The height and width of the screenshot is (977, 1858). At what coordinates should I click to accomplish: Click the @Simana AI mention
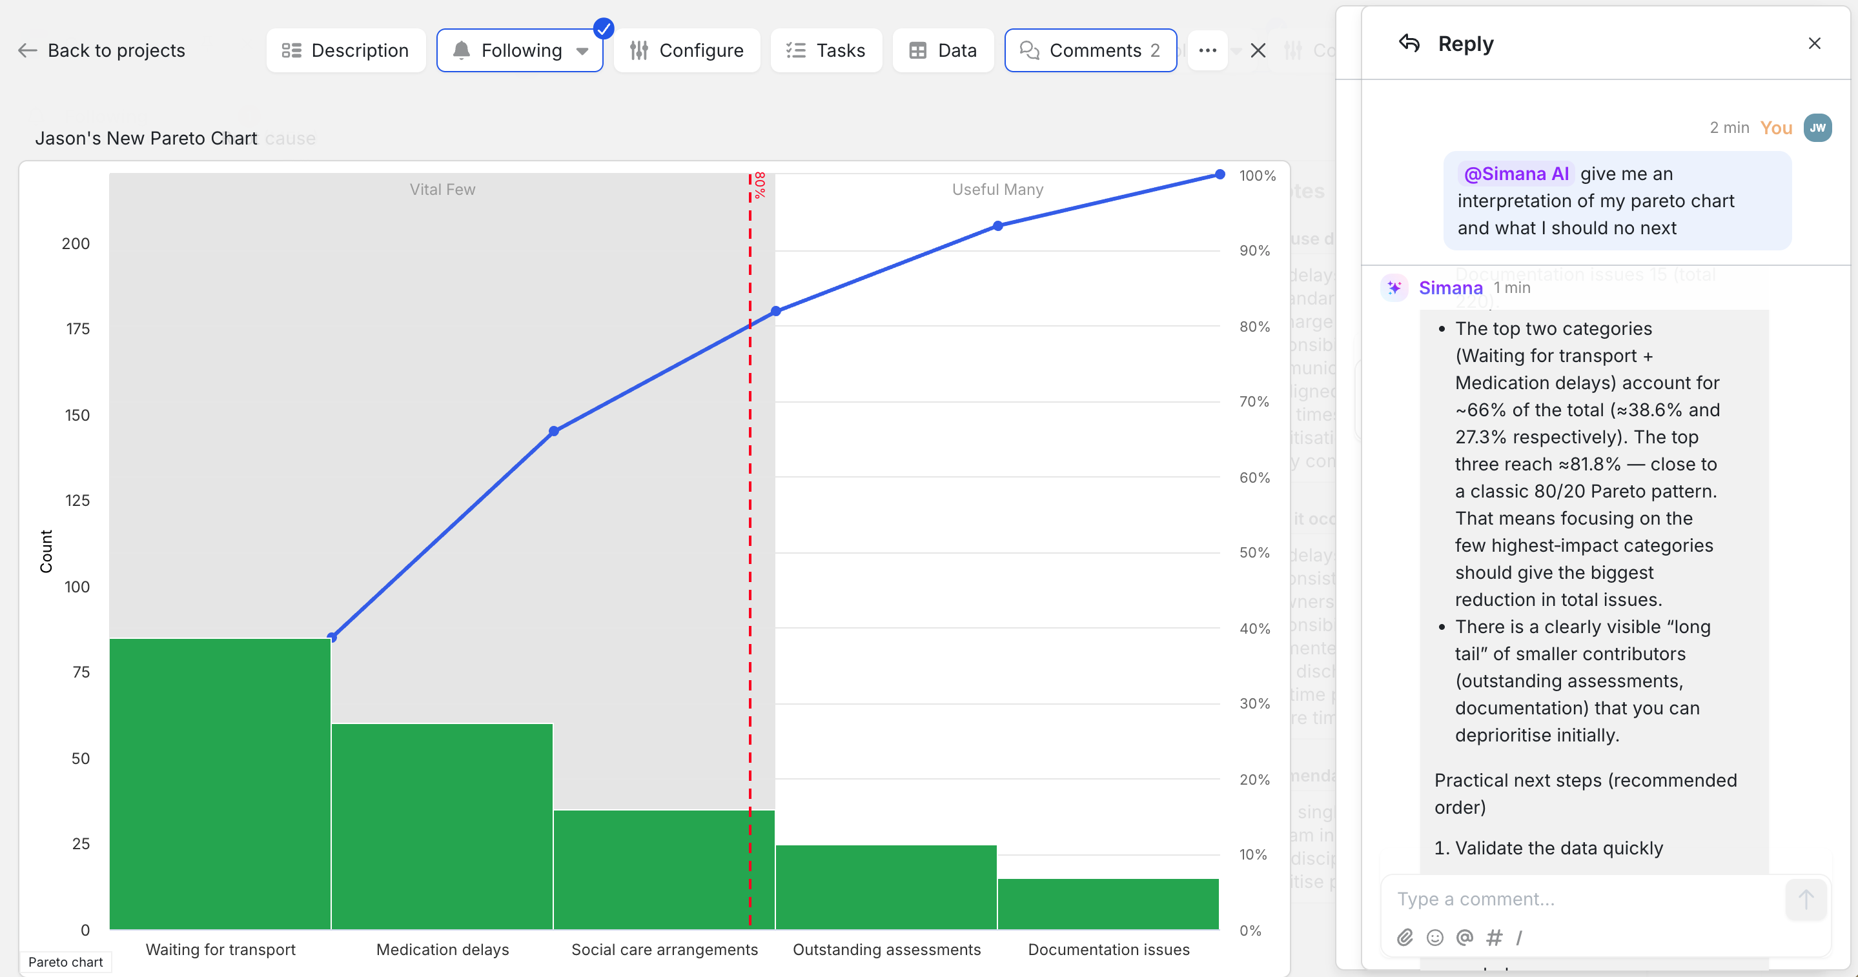(x=1516, y=174)
